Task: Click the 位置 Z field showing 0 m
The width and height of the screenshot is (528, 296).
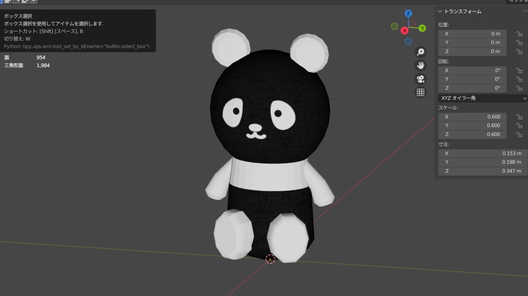Action: pyautogui.click(x=472, y=52)
